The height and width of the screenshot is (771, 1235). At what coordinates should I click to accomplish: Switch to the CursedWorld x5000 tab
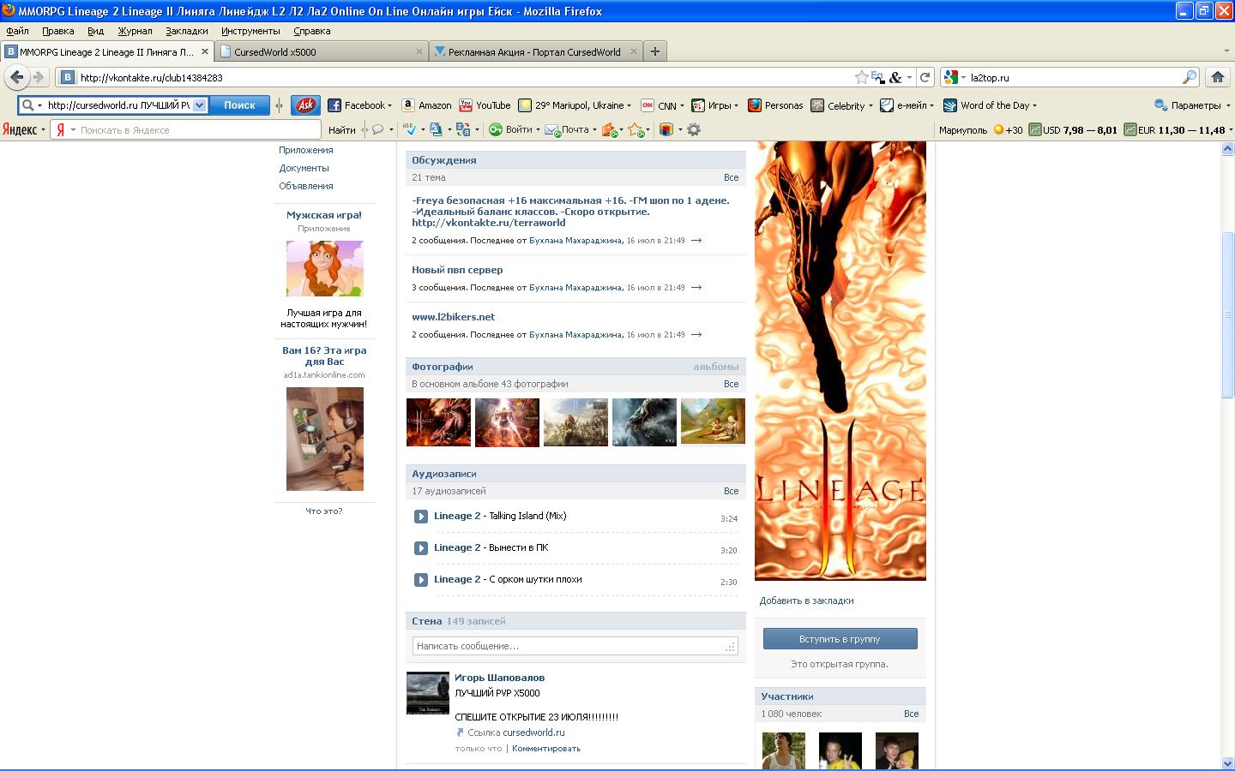coord(322,51)
